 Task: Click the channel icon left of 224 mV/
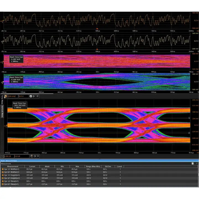tap(6, 96)
